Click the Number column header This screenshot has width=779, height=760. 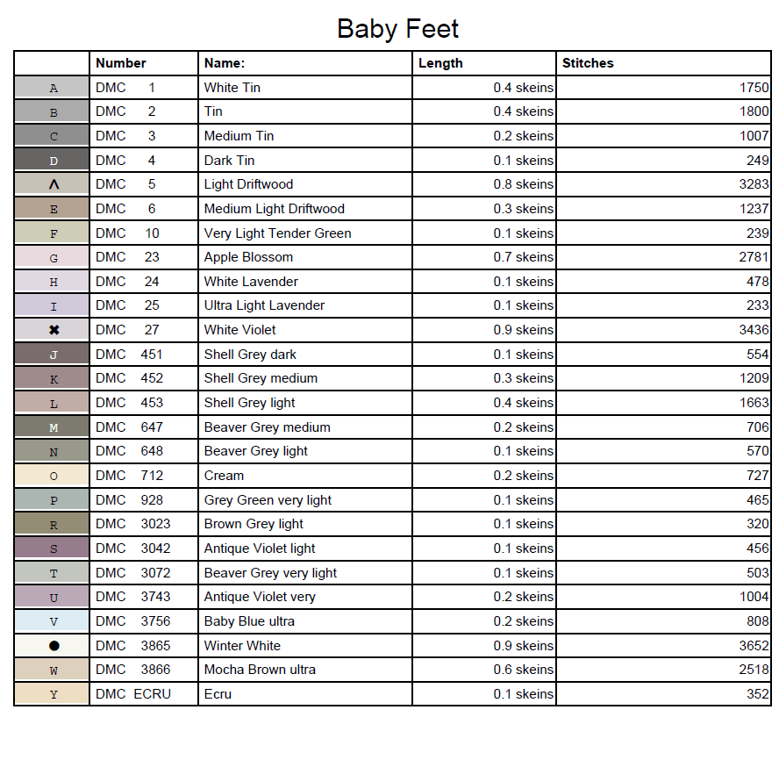pyautogui.click(x=121, y=63)
